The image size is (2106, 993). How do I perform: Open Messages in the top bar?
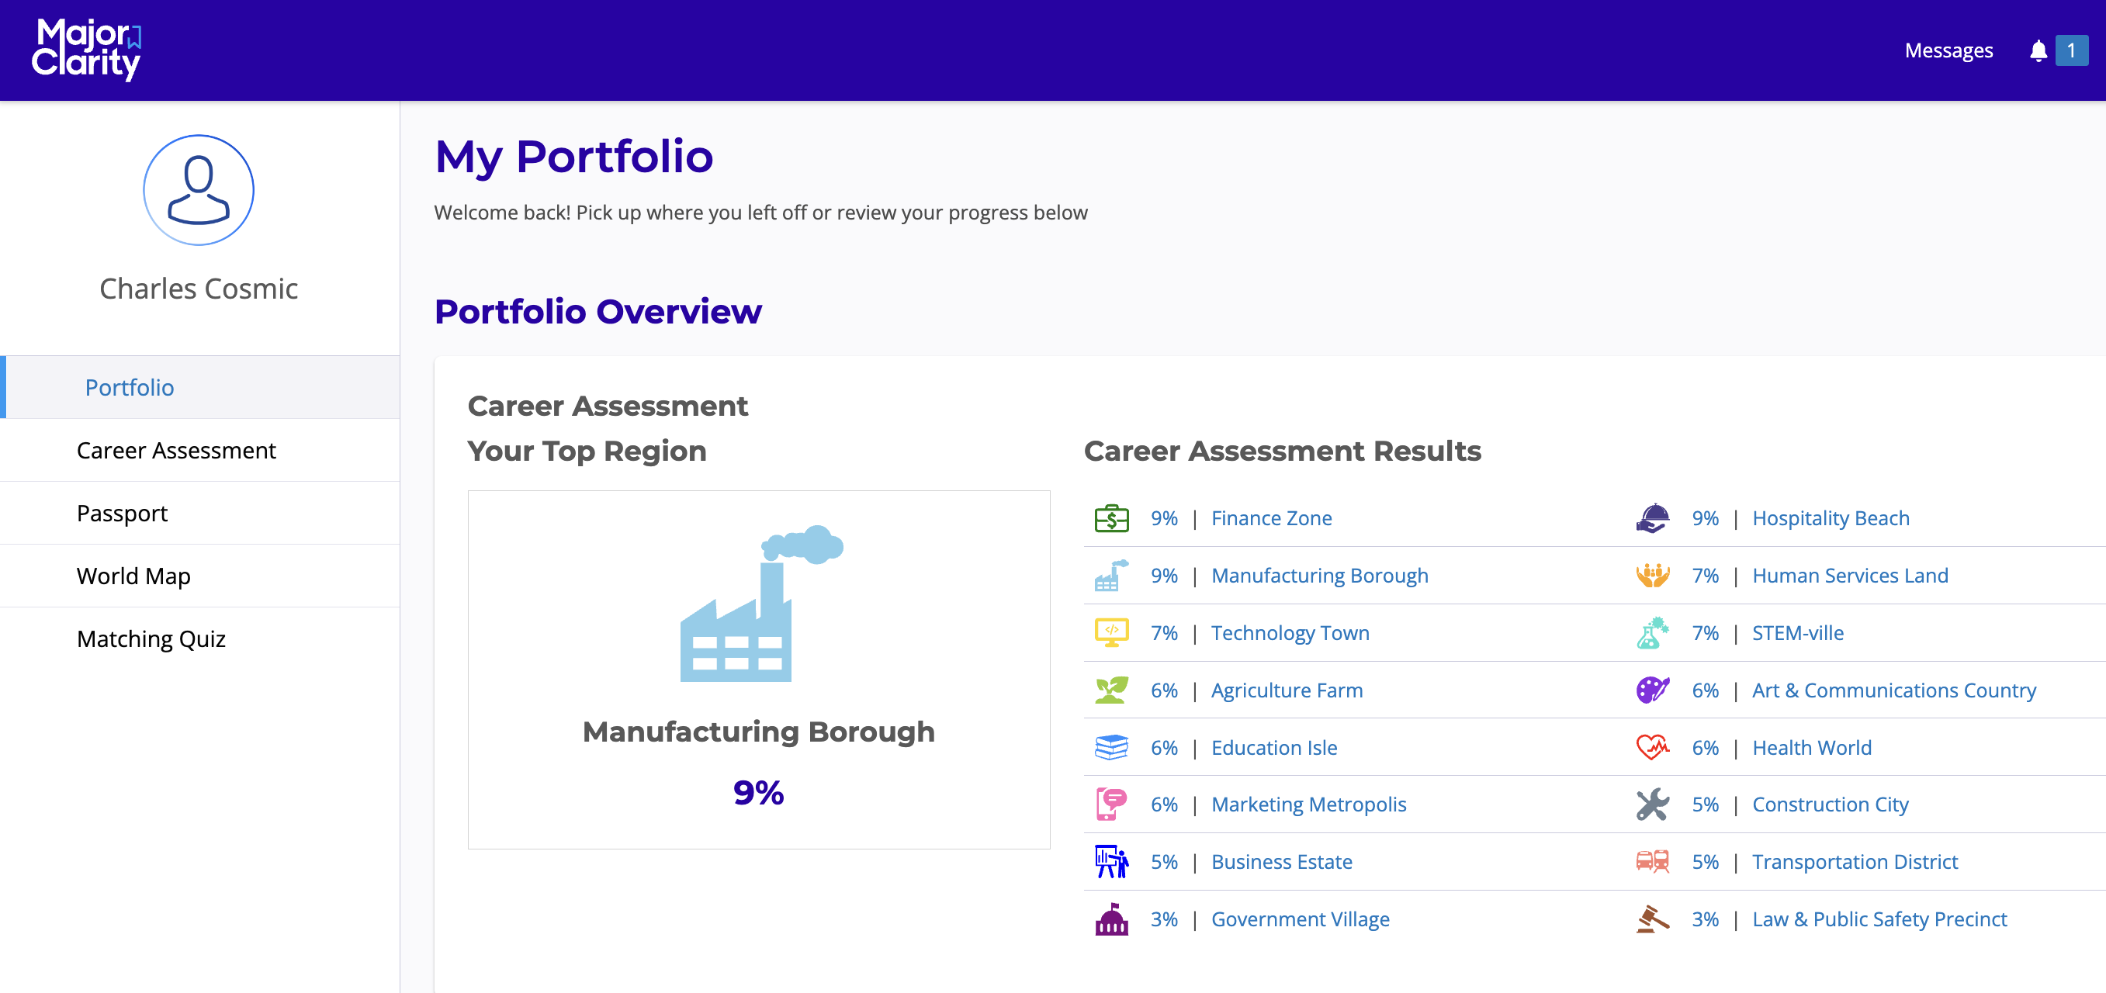coord(1948,50)
